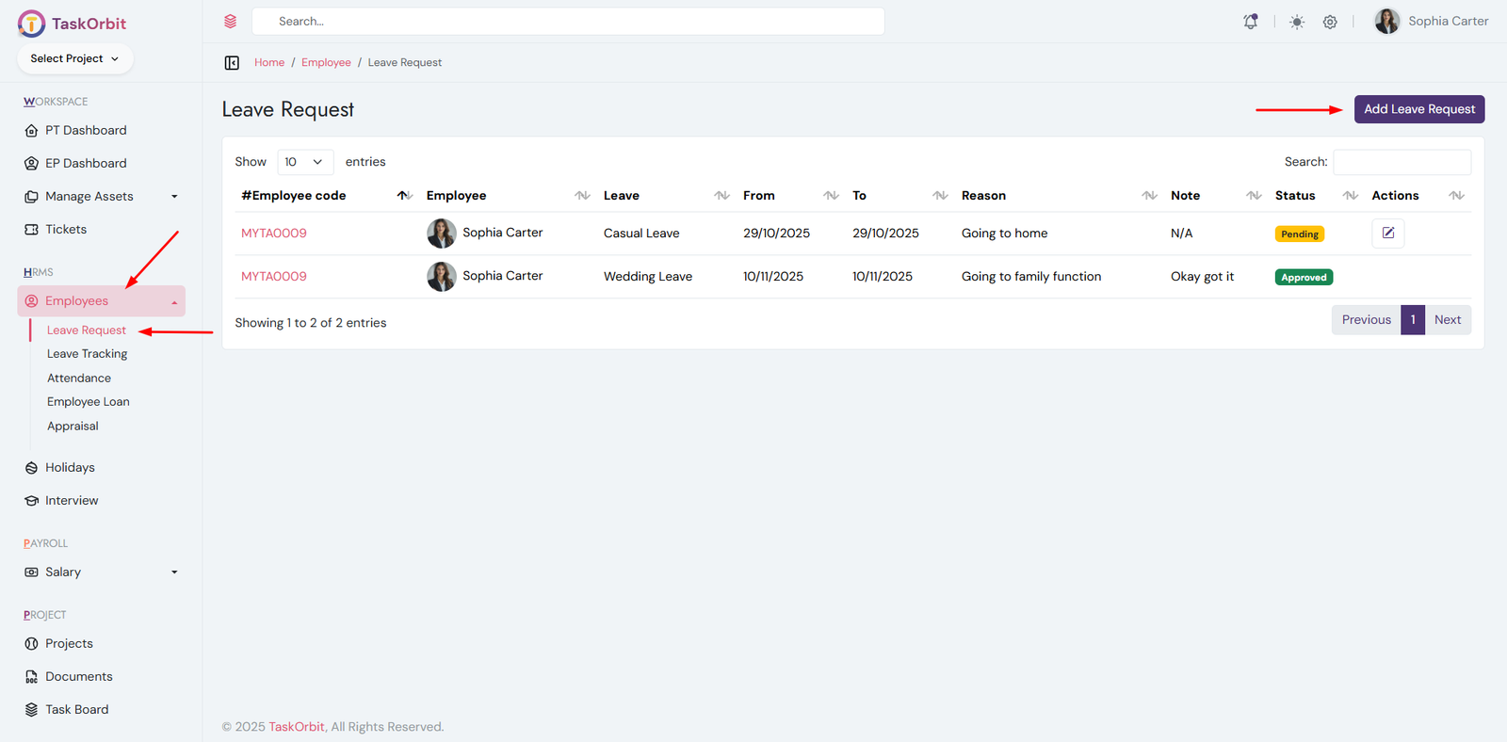The width and height of the screenshot is (1507, 742).
Task: Click the 'Okay got it' note cell
Action: (1202, 277)
